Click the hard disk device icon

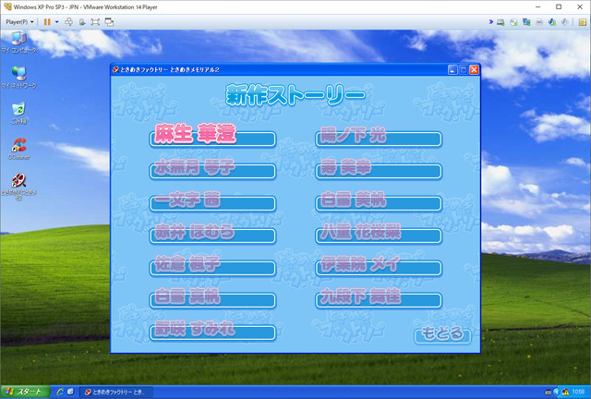(501, 22)
